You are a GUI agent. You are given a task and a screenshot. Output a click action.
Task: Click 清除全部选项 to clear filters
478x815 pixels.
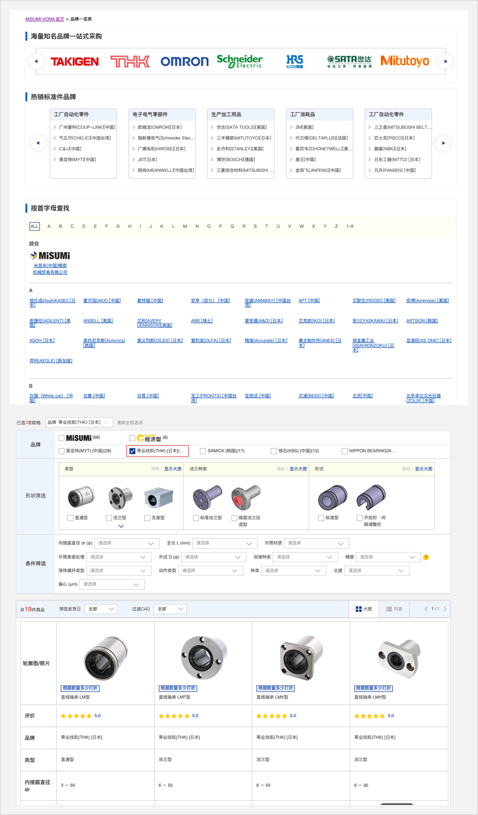(x=130, y=423)
